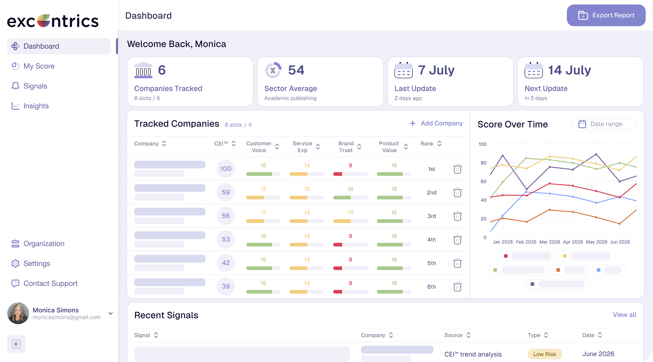This screenshot has width=653, height=362.
Task: Toggle the green series in chart legend
Action: coord(518,270)
